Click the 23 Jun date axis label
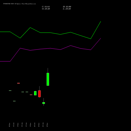Viewport: 131px width, 131px height. click(x=39, y=125)
